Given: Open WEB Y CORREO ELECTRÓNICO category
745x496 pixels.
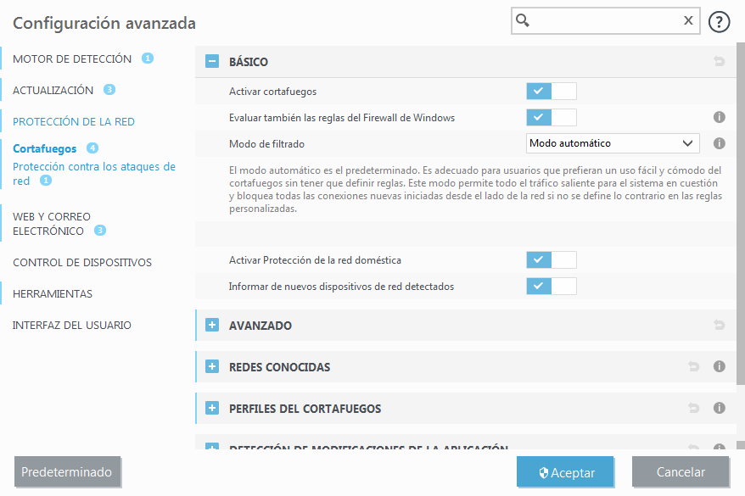Looking at the screenshot, I should [51, 224].
